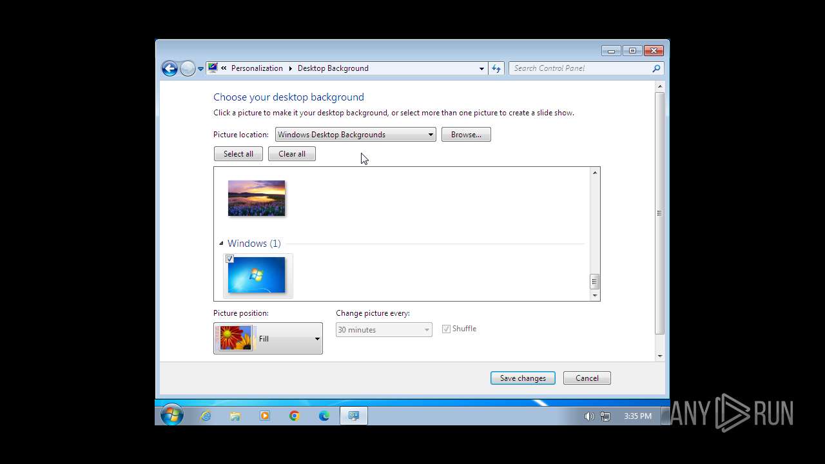Click the Windows (1) group heading
The height and width of the screenshot is (464, 825).
[254, 244]
